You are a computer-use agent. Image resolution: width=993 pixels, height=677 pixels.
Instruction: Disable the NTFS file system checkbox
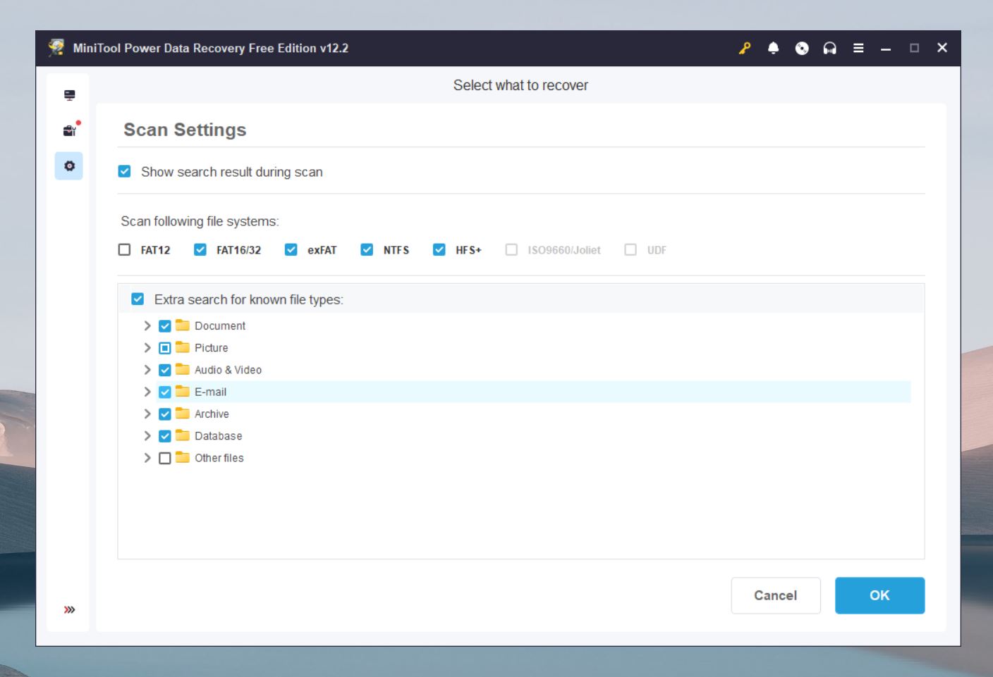[x=367, y=249]
